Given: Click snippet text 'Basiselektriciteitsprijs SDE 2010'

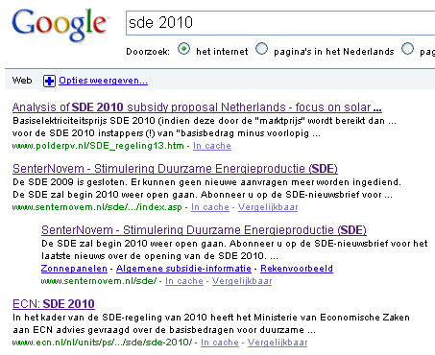Looking at the screenshot, I should pyautogui.click(x=84, y=121).
